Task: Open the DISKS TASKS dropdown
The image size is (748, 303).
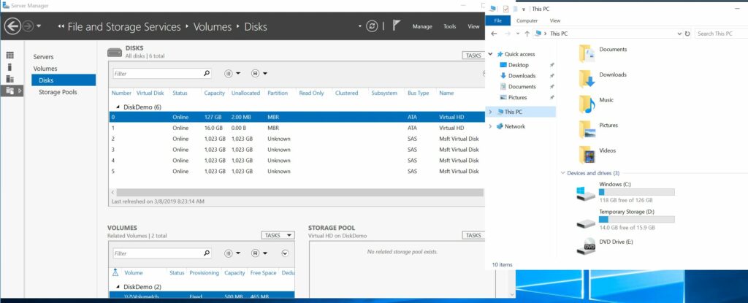Action: pyautogui.click(x=473, y=55)
